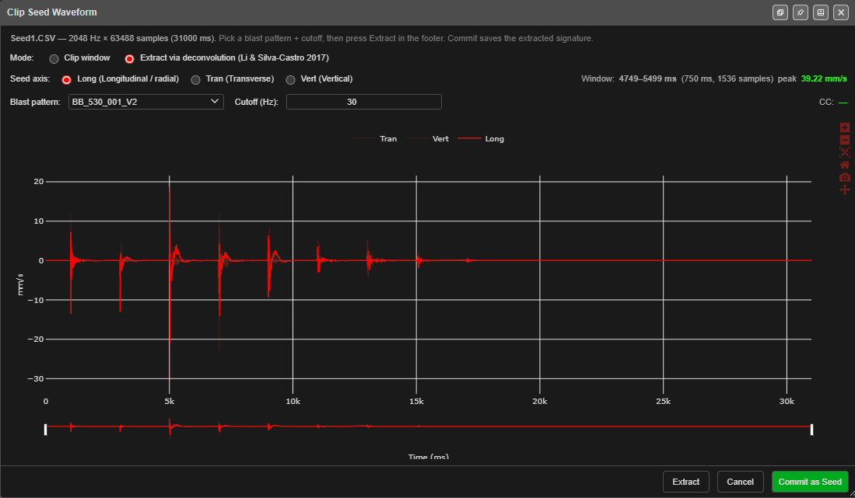Click the 10k tick label on time axis
The image size is (855, 498).
click(293, 401)
